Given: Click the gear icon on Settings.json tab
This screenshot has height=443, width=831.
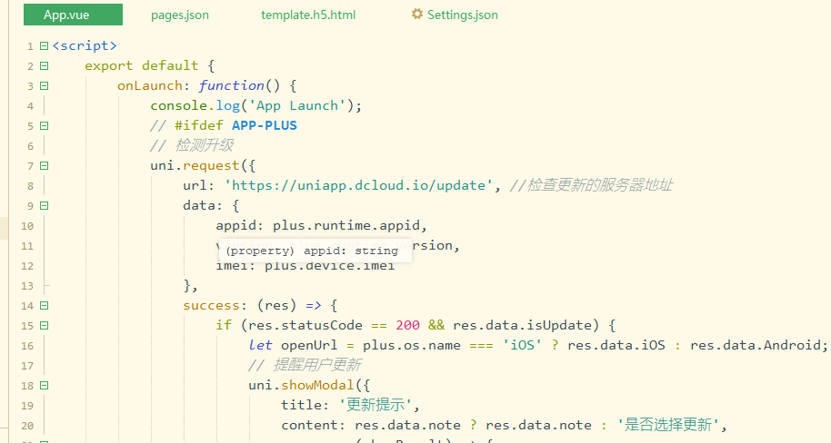Looking at the screenshot, I should click(x=417, y=15).
